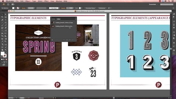Open the Arrange Documents dropdown
This screenshot has height=99, width=176.
(13, 4)
